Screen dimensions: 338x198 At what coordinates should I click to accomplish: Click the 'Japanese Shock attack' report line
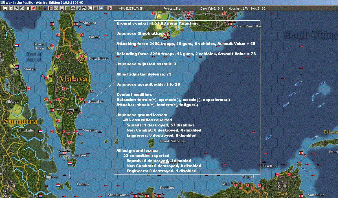141,33
